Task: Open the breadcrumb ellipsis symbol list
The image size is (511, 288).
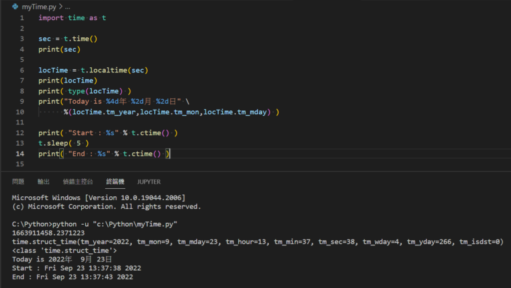Action: 67,7
